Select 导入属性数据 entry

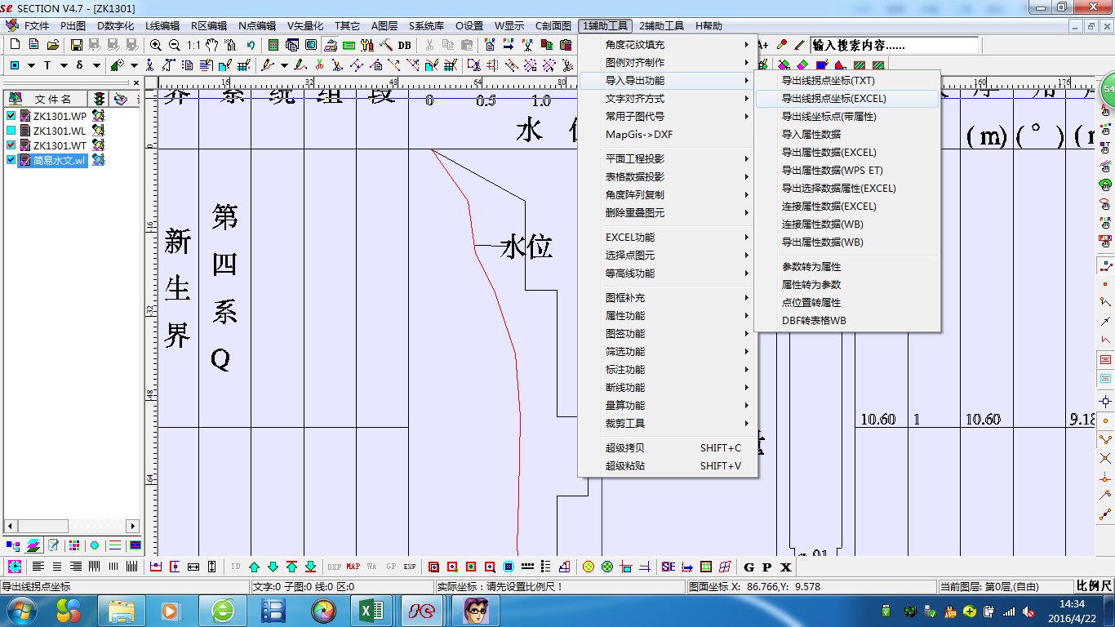(x=847, y=135)
